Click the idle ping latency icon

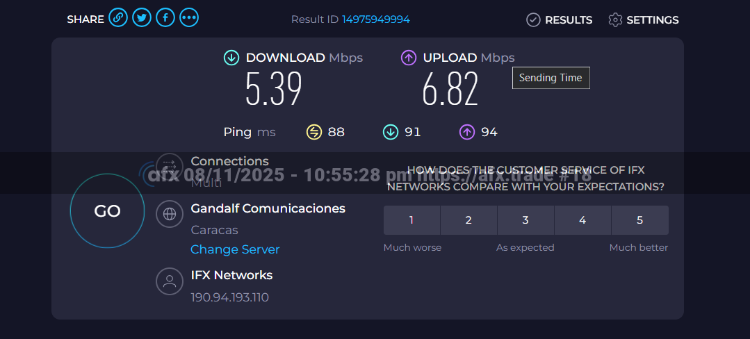tap(314, 132)
